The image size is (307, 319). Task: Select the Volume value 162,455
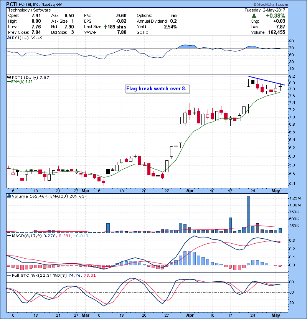click(277, 32)
